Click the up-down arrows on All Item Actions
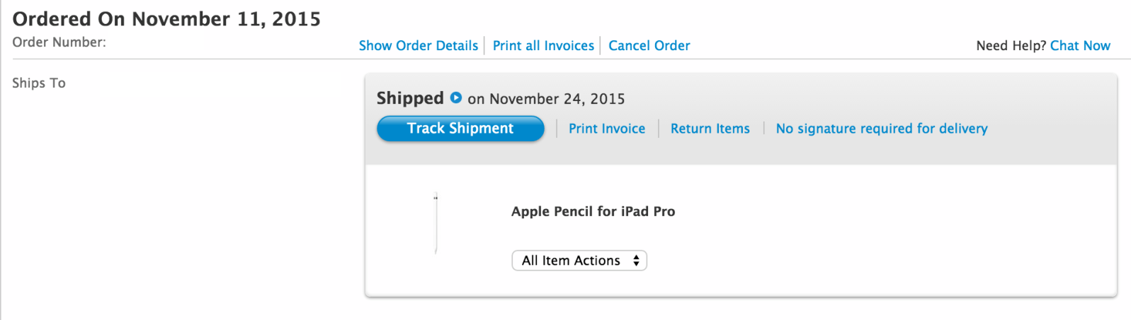Screen dimensions: 1131x320 coord(636,261)
